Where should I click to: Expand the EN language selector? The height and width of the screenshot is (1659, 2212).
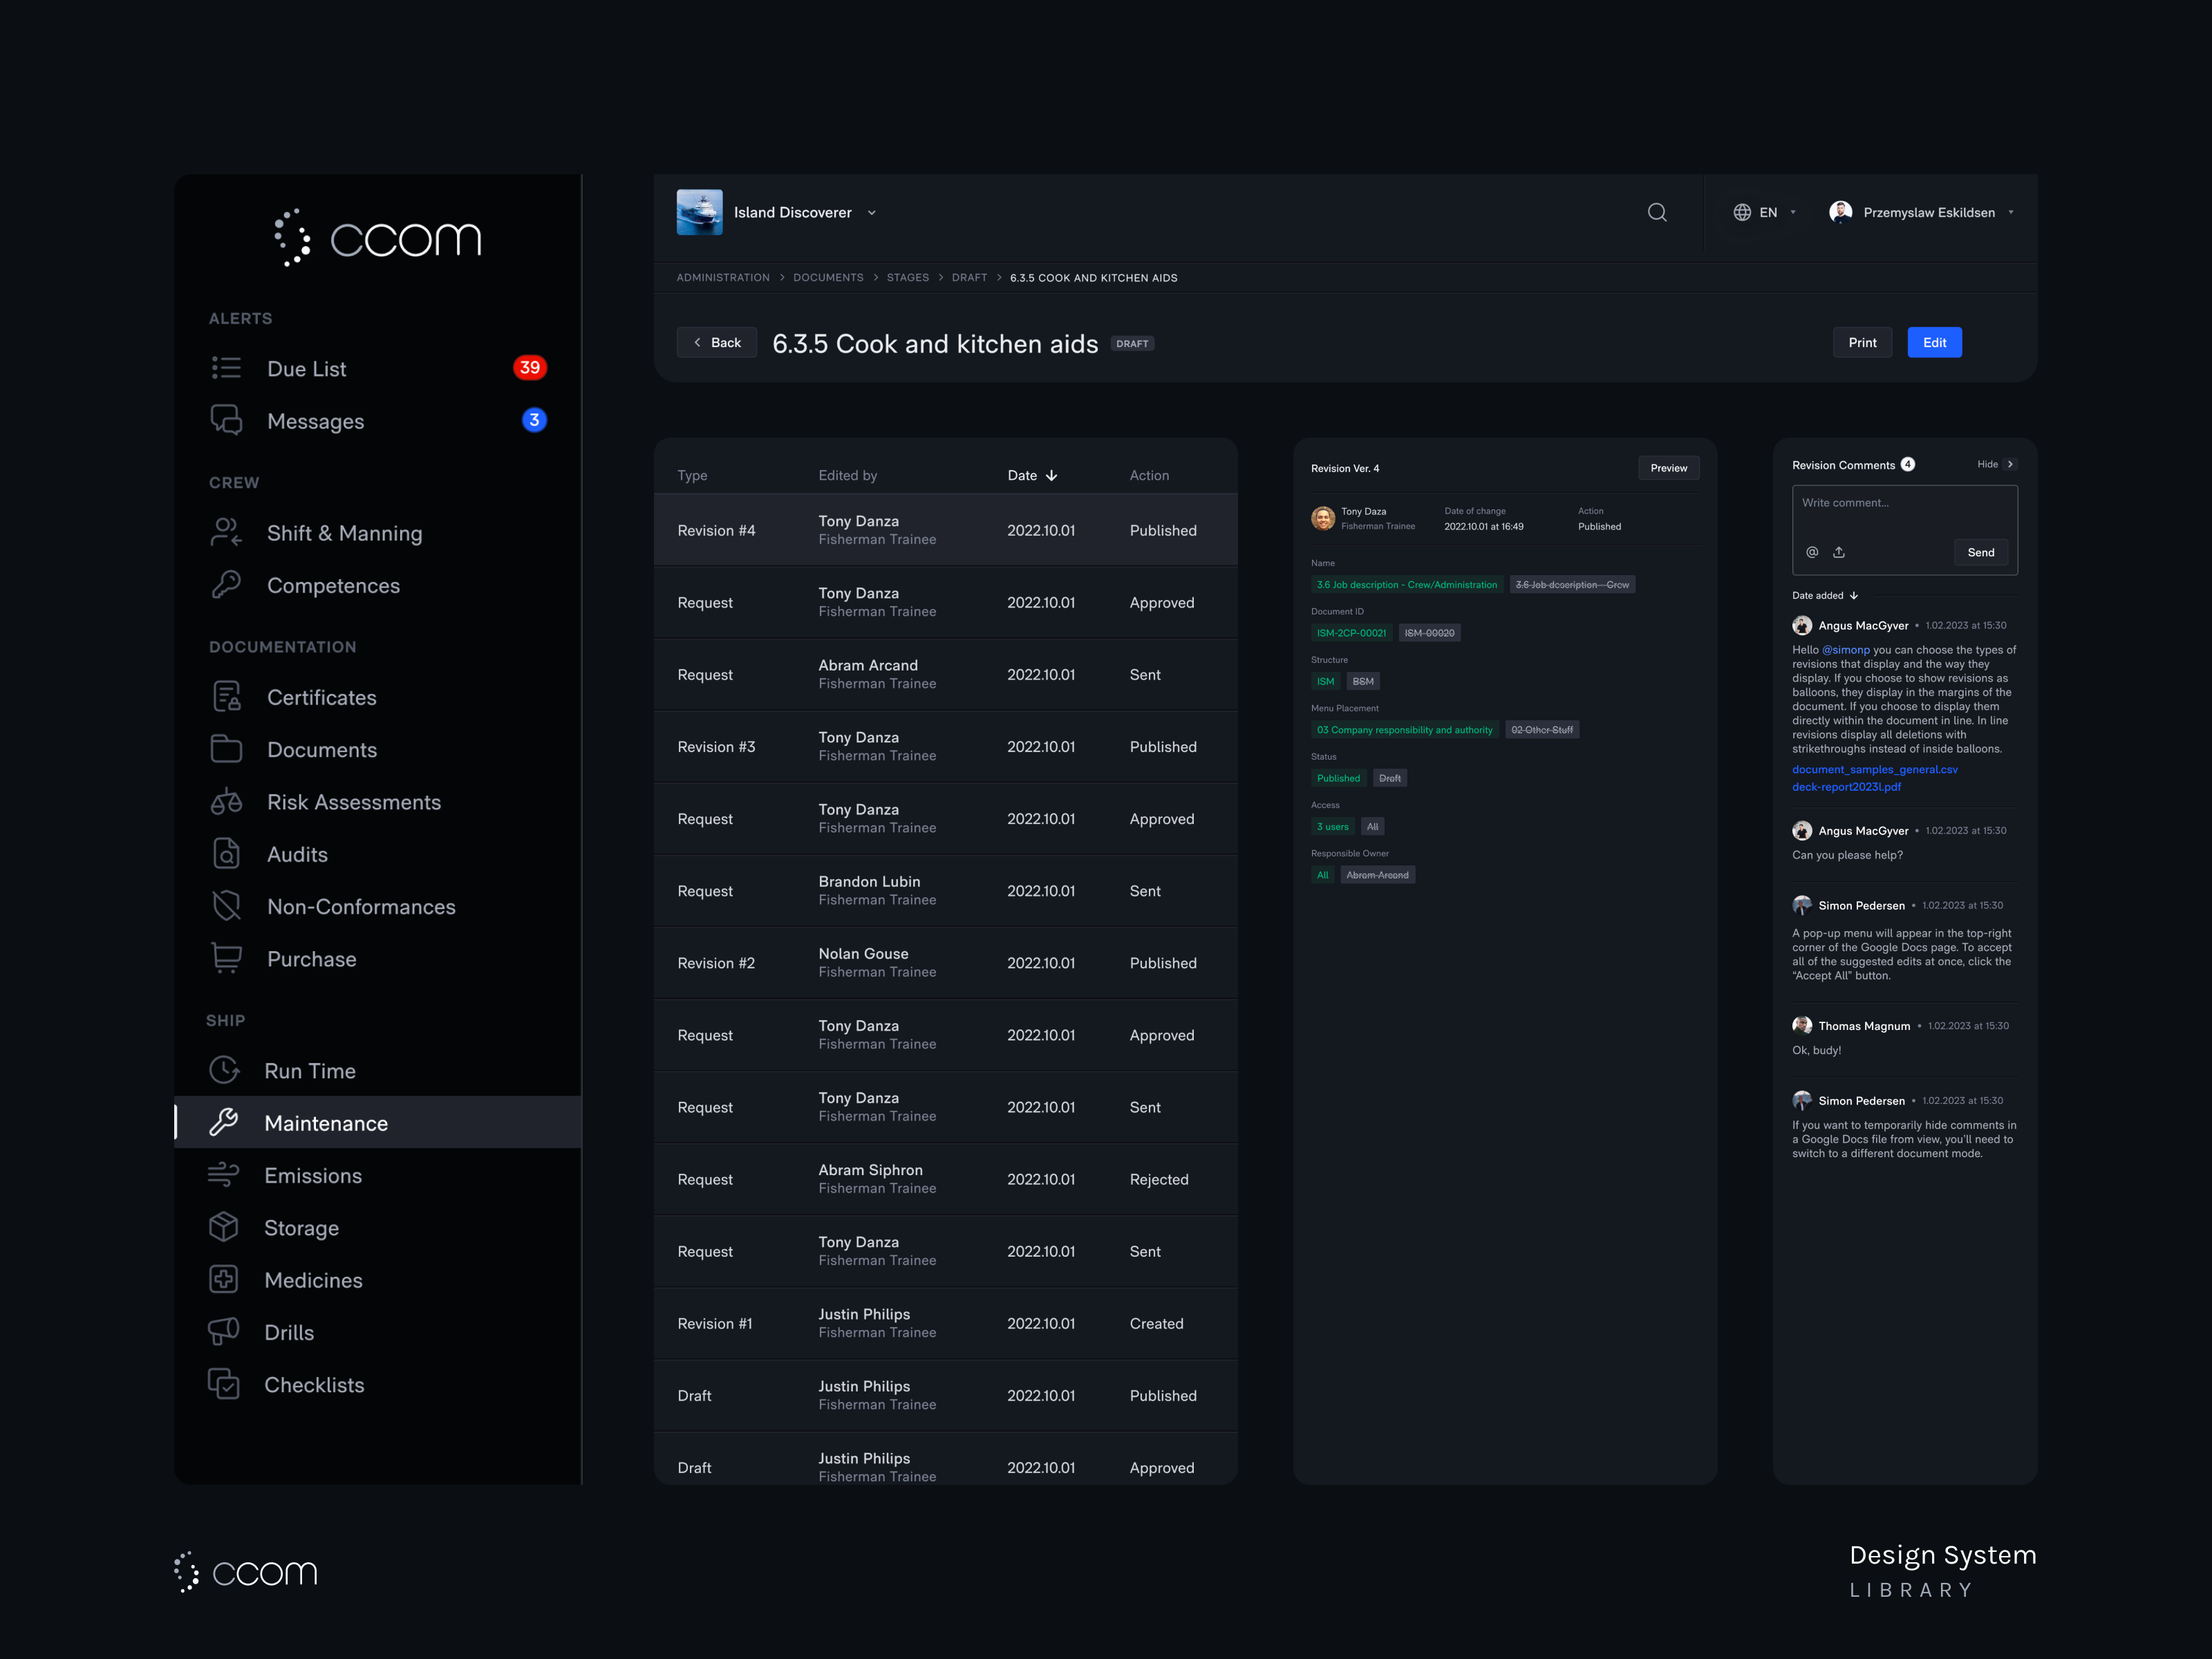pos(1765,212)
